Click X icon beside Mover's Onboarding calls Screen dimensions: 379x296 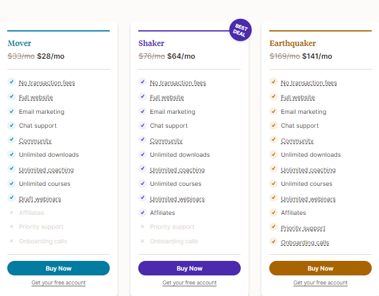[x=12, y=242]
